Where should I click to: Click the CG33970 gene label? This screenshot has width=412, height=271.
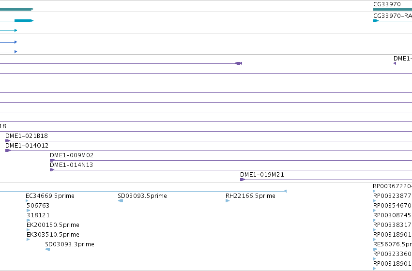pos(387,4)
